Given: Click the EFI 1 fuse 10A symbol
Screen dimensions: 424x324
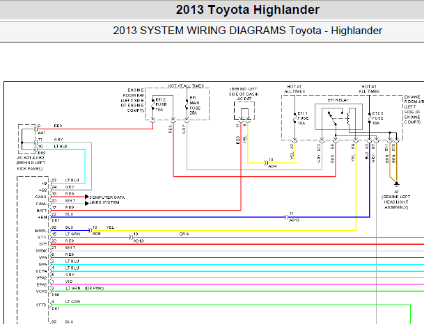Looking at the screenshot, I should click(x=295, y=118).
